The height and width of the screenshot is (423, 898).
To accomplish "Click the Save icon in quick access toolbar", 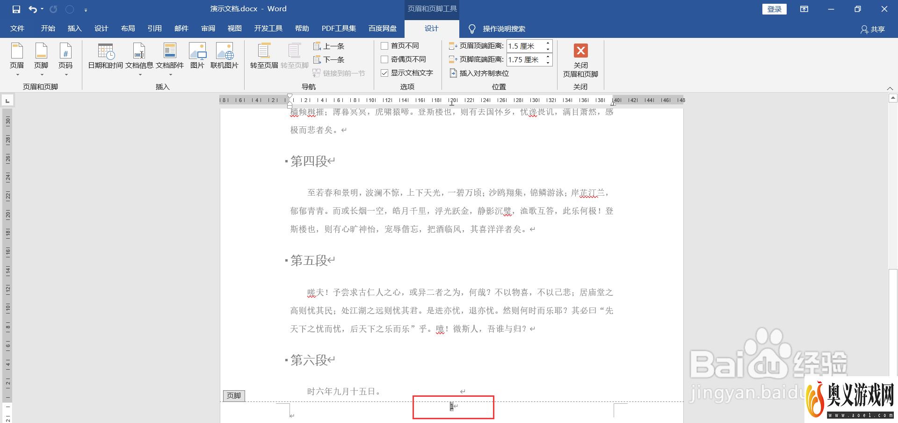I will point(16,9).
